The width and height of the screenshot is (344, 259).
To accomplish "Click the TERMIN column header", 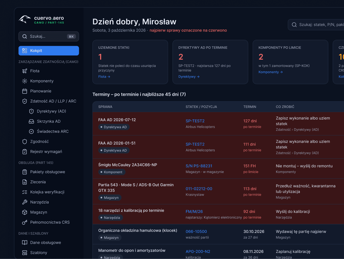I will click(x=250, y=107).
